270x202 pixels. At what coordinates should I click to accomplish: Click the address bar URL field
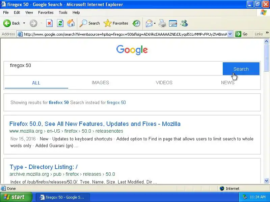click(125, 34)
